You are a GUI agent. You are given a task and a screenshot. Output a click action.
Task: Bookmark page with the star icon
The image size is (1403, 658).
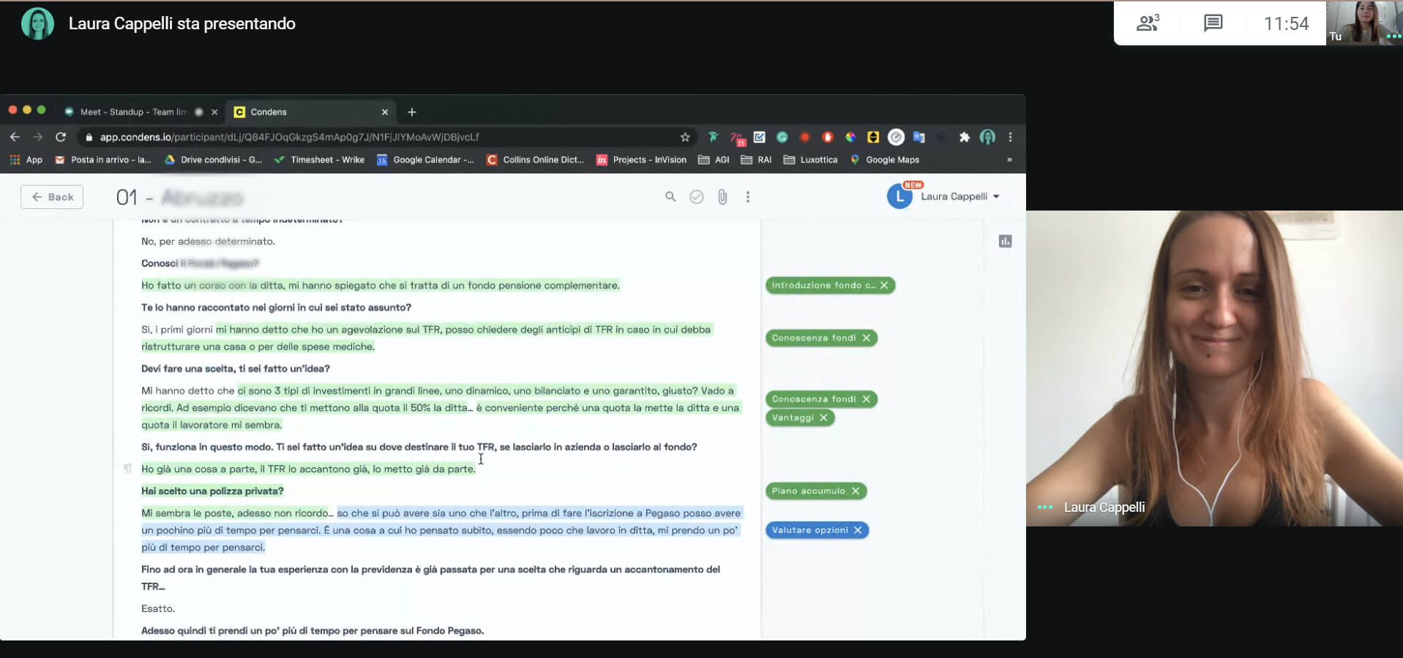685,137
